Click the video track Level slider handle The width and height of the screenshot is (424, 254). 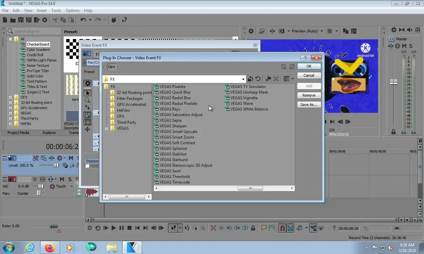coord(56,165)
